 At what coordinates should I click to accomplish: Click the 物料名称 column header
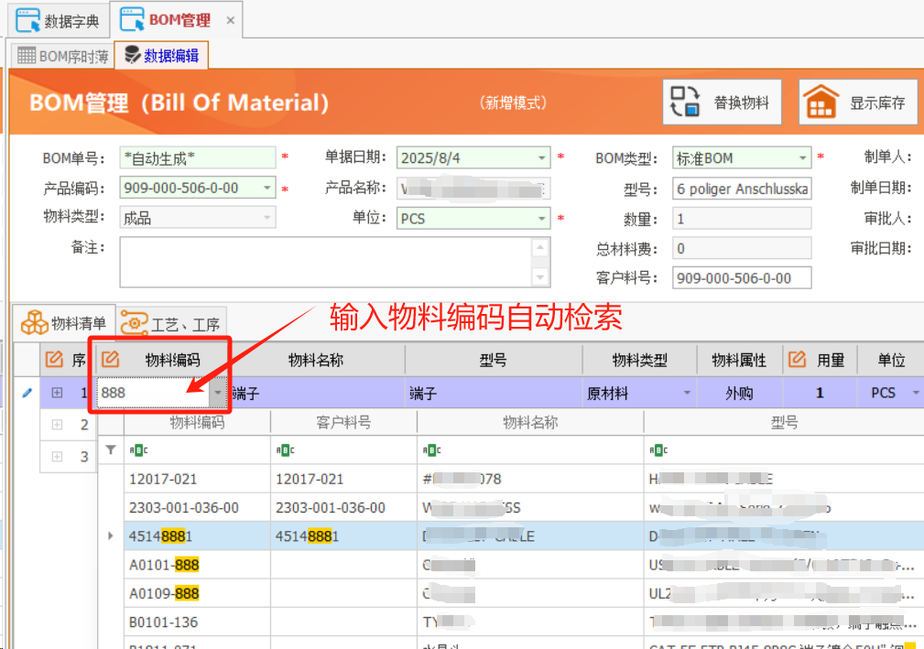click(316, 360)
